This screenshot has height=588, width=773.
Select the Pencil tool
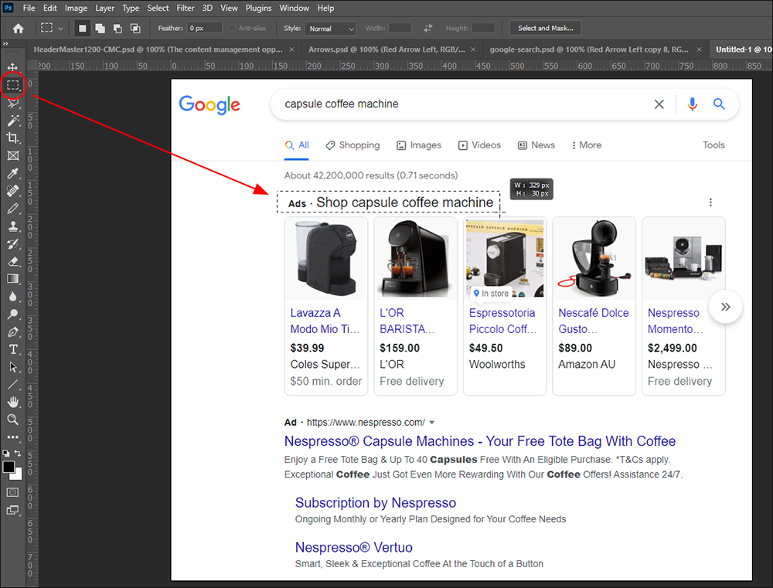click(13, 209)
